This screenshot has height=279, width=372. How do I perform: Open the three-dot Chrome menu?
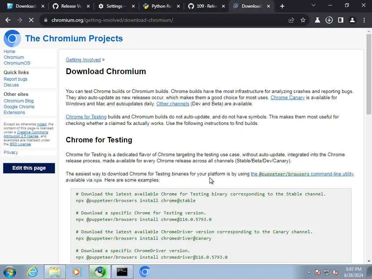tap(364, 20)
